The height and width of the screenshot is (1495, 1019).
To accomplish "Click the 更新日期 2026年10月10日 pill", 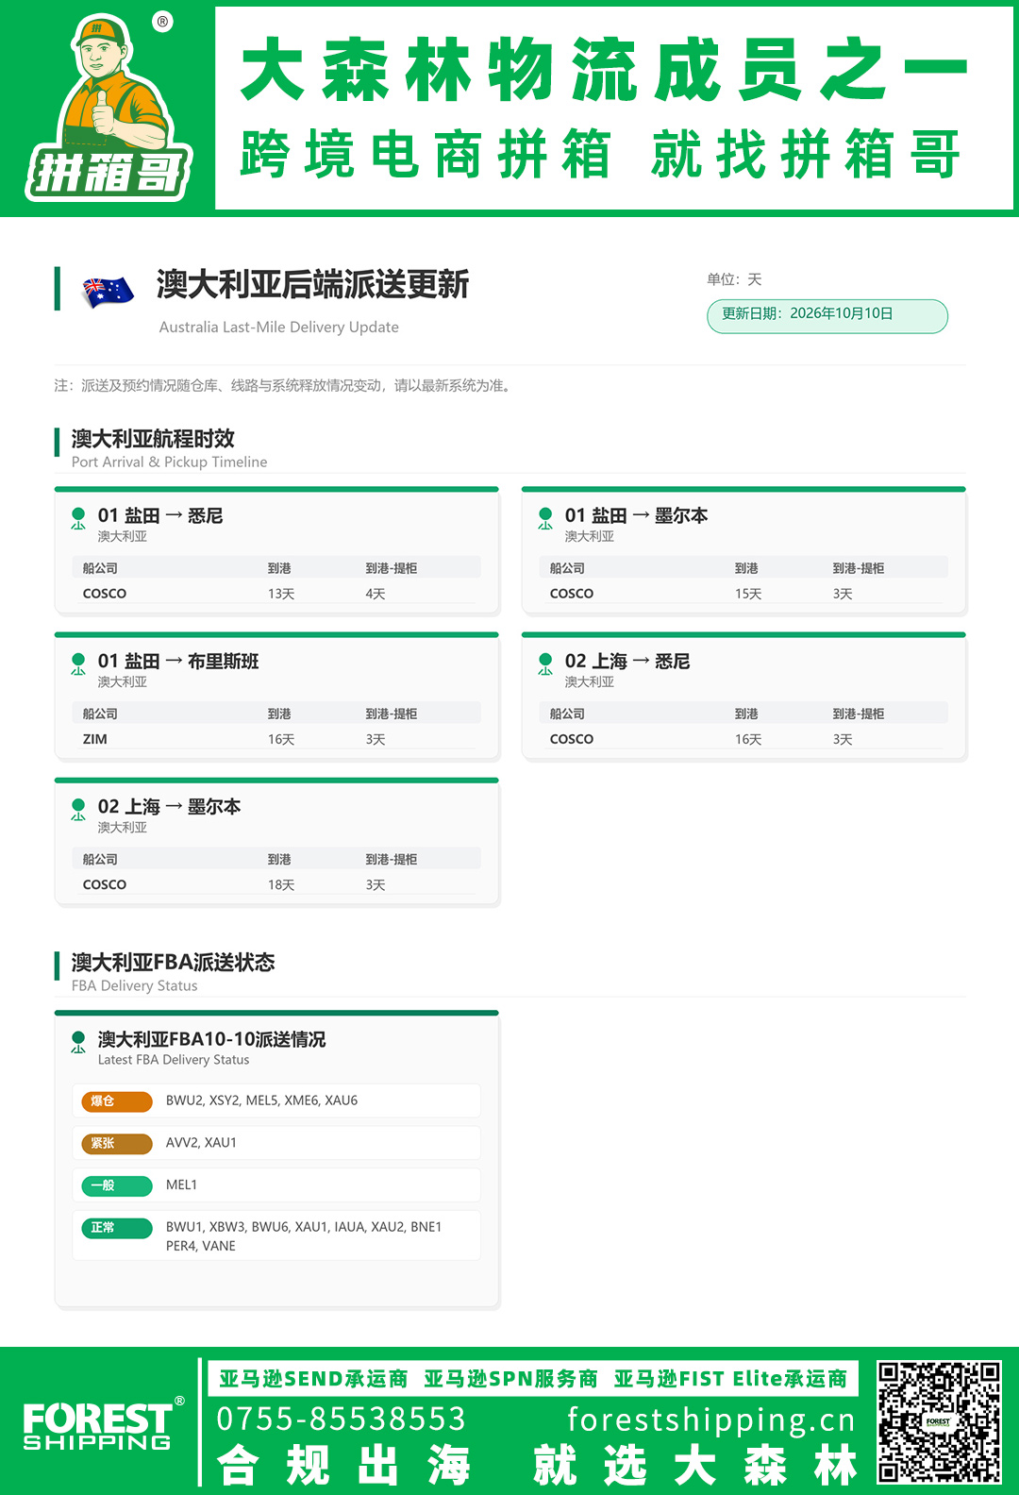I will (x=827, y=315).
